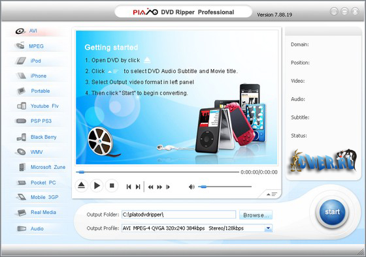Click the Audio: label in info panel

coord(298,99)
